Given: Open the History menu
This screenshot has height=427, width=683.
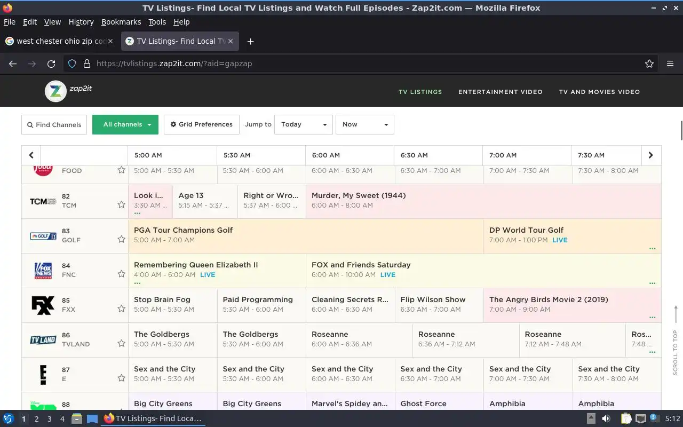Looking at the screenshot, I should pos(81,22).
